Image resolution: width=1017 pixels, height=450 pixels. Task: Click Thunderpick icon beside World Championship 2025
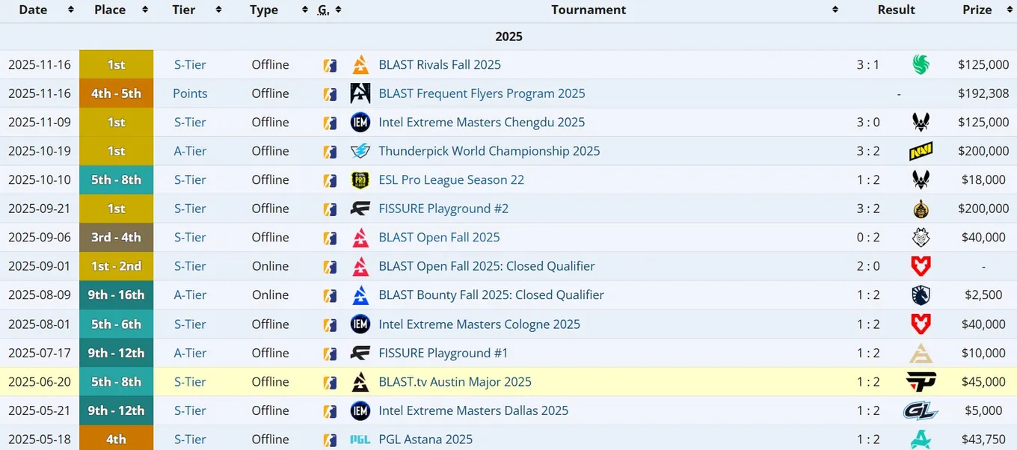click(360, 151)
